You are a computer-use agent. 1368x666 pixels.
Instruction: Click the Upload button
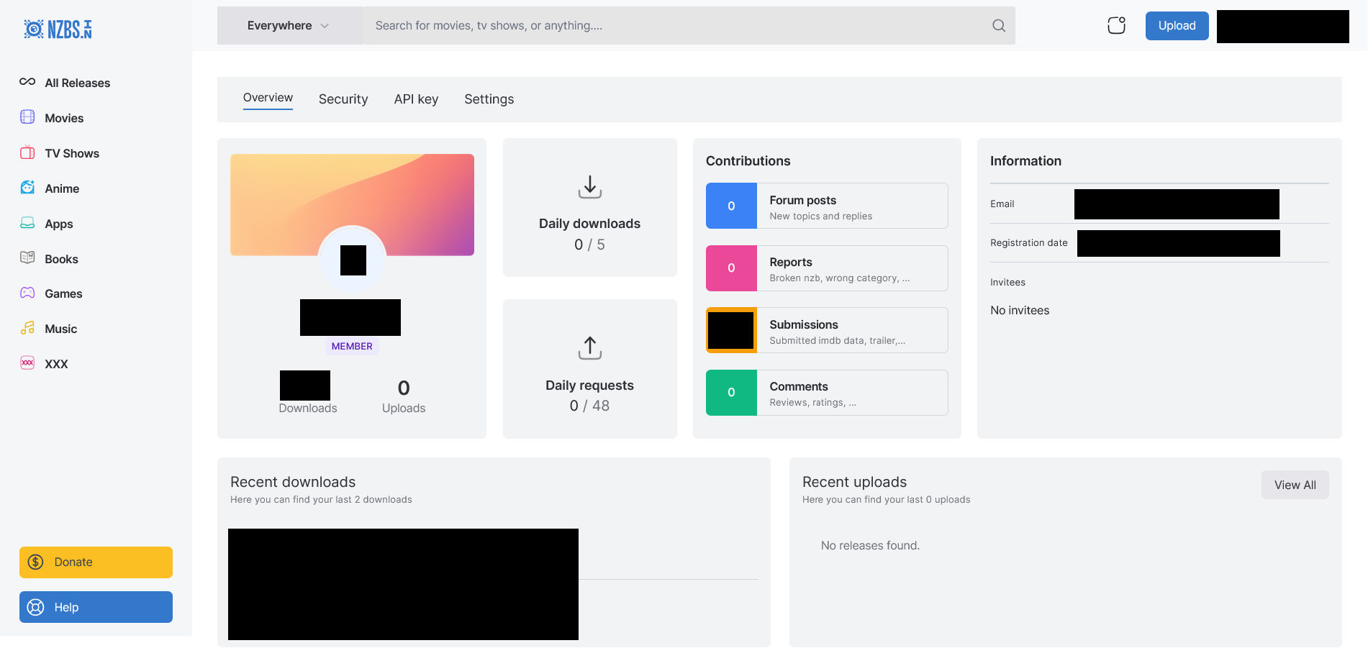[x=1177, y=26]
